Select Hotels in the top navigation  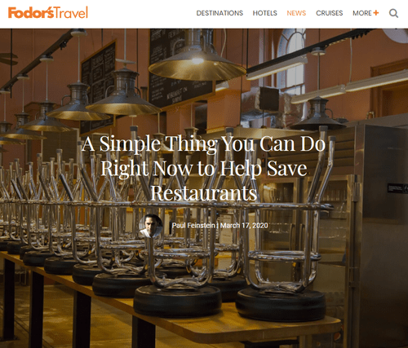click(x=264, y=13)
